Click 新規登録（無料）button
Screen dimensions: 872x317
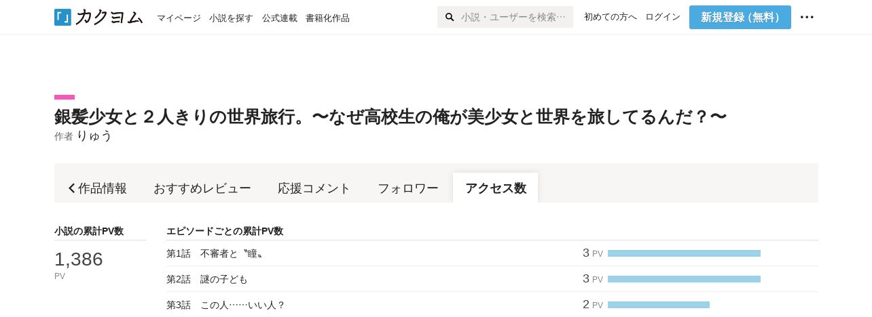740,17
